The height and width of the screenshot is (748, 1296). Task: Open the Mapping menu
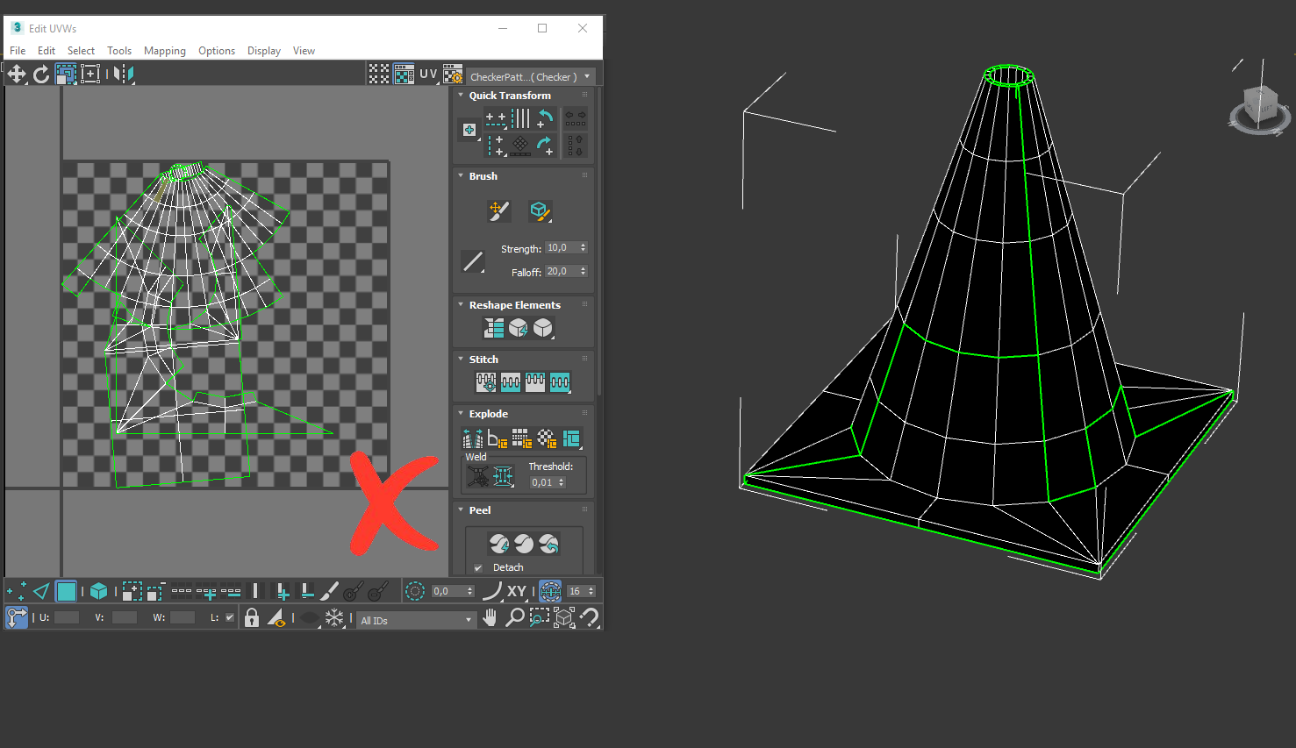tap(165, 51)
